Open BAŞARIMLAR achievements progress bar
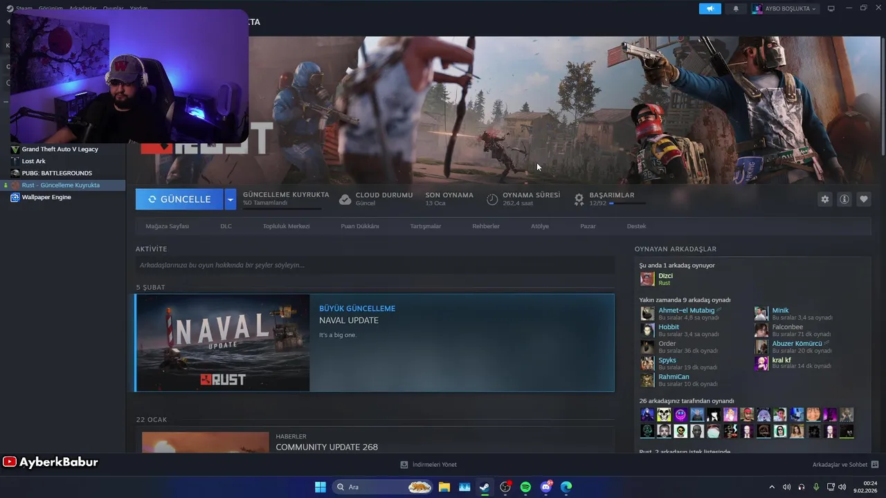886x498 pixels. click(x=627, y=203)
